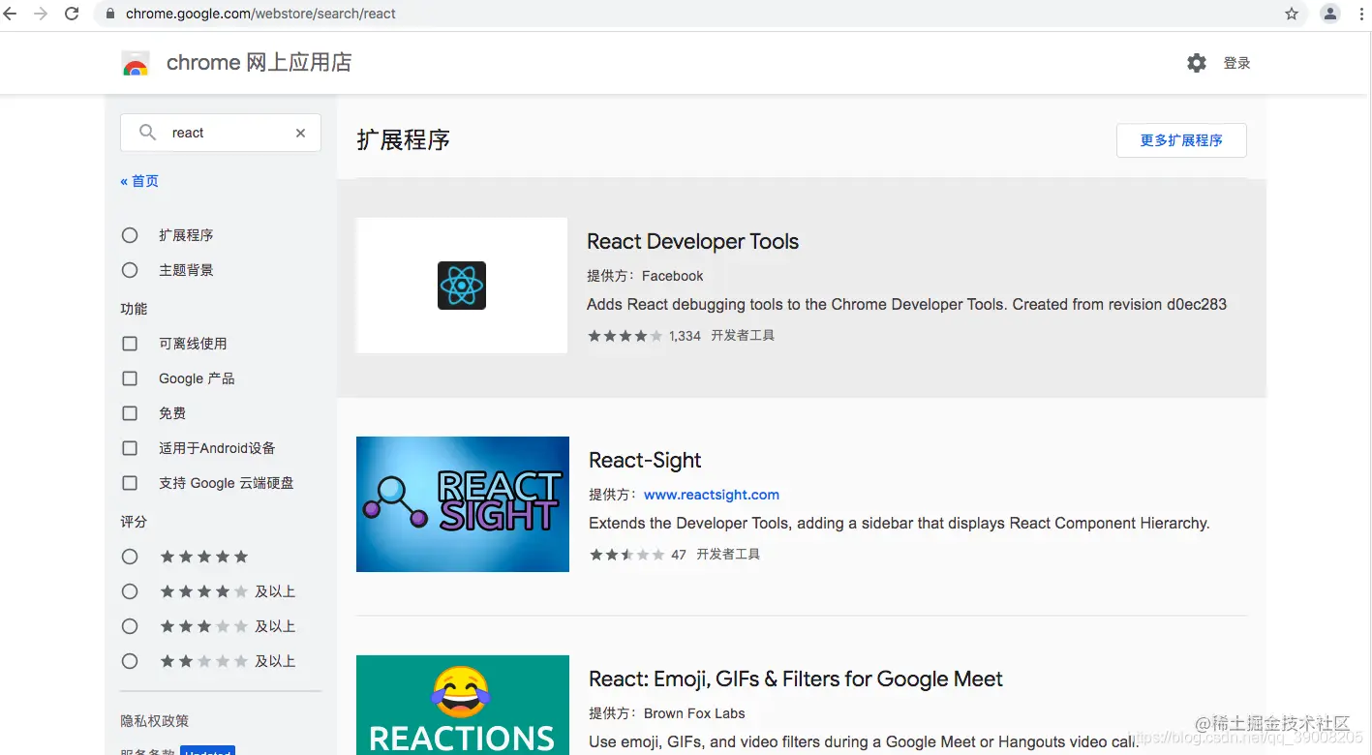Click the 更多扩展程序 button
This screenshot has height=755, width=1372.
(1181, 140)
